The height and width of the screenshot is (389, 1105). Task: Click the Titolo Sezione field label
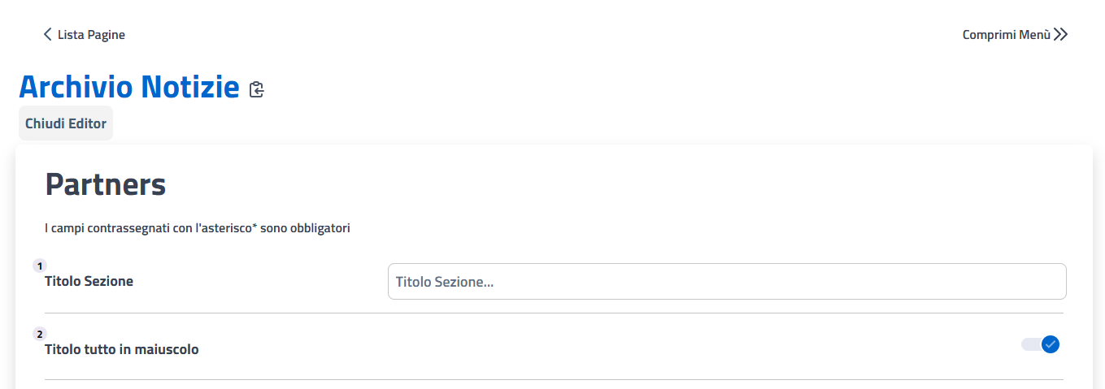pyautogui.click(x=89, y=281)
